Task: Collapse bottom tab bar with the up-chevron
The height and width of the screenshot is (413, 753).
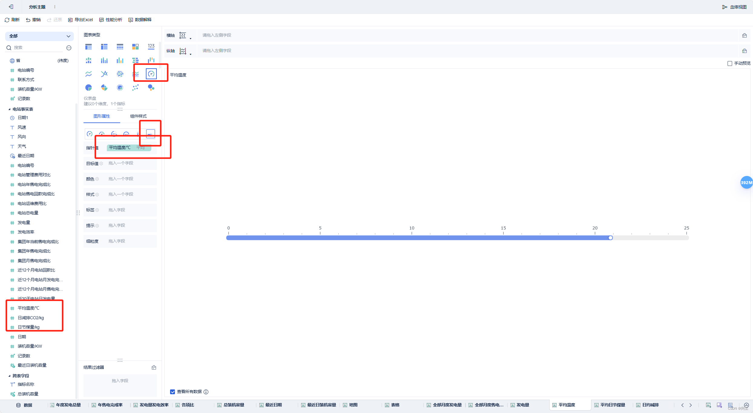Action: pyautogui.click(x=747, y=405)
